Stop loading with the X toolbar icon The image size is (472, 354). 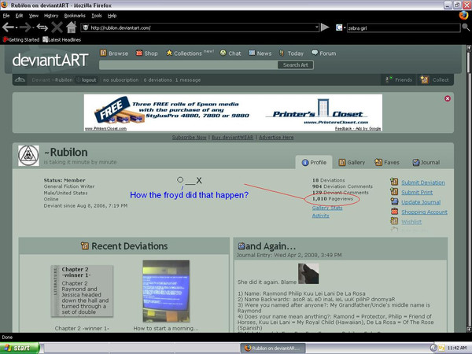click(57, 28)
